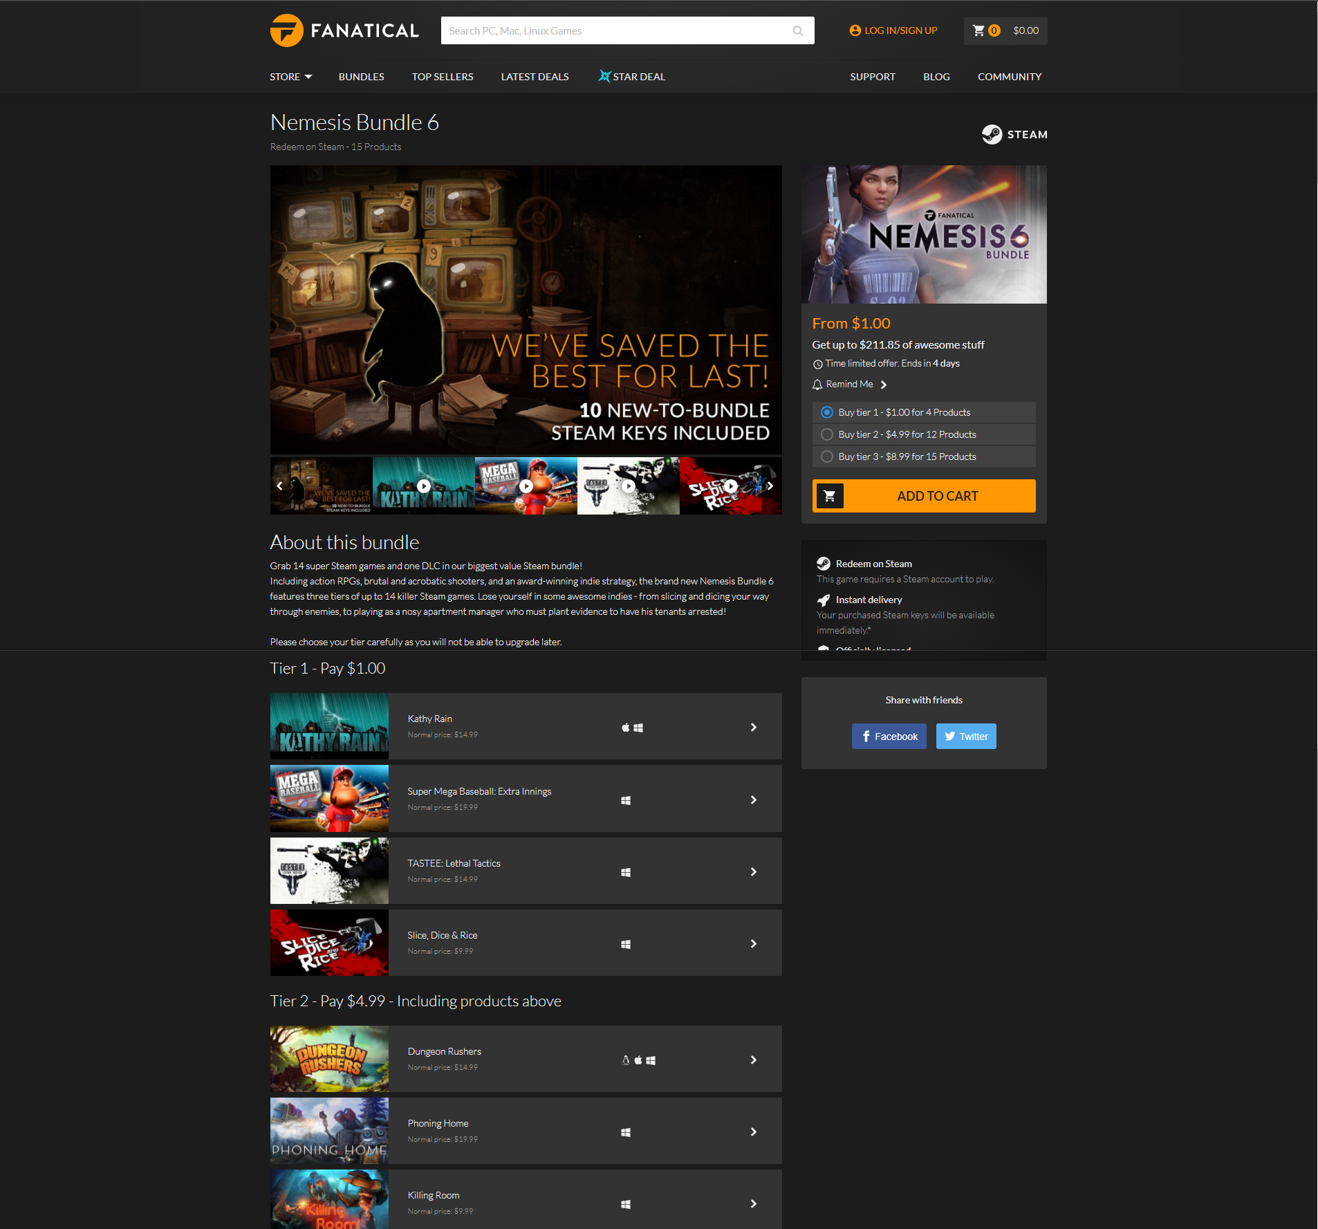Share on Twitter
This screenshot has height=1229, width=1318.
point(967,737)
